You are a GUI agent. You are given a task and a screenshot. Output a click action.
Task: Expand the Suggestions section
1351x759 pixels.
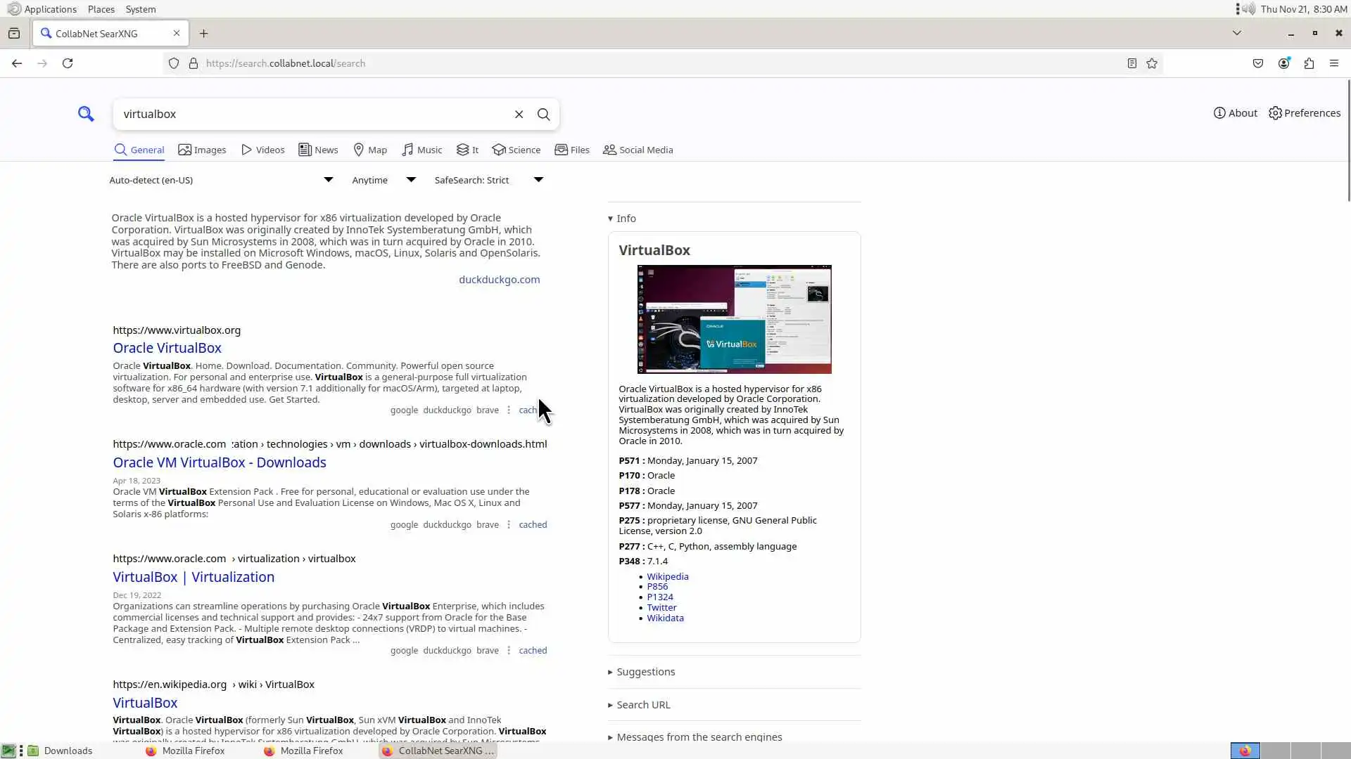(645, 672)
